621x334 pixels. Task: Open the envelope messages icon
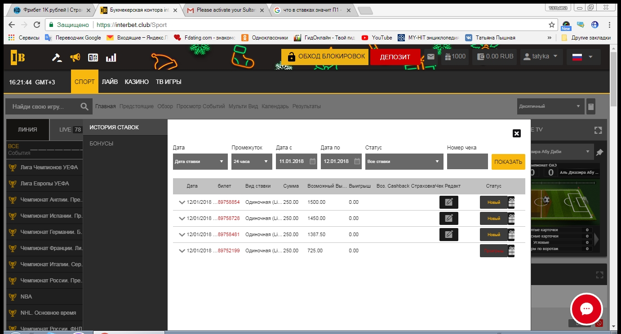[431, 57]
